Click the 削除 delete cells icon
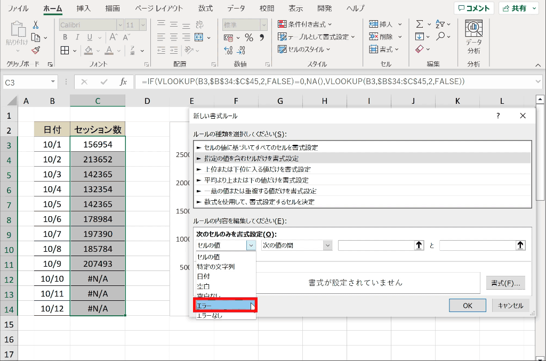Viewport: 546px width, 361px height. click(x=373, y=36)
